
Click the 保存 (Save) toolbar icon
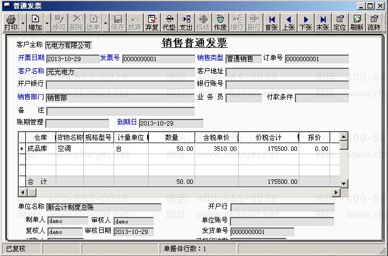coord(118,23)
